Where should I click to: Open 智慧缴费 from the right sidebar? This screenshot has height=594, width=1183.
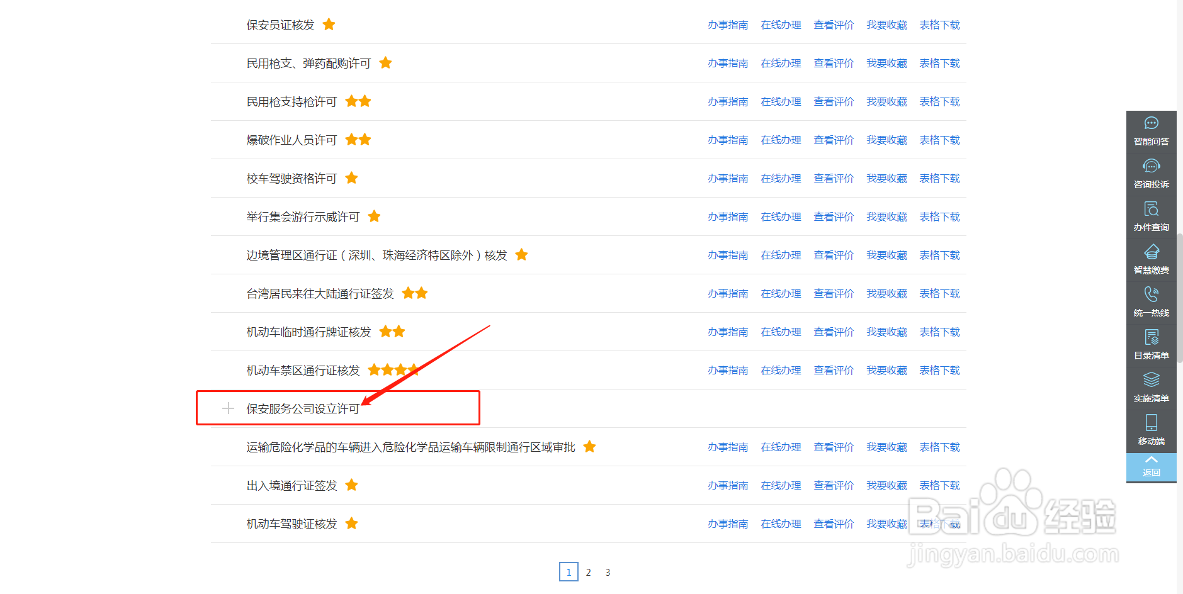coord(1151,259)
